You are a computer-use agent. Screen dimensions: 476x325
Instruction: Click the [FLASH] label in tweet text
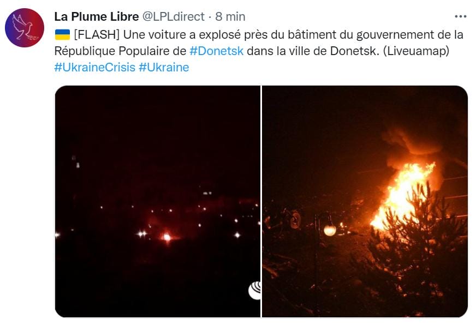(x=97, y=34)
